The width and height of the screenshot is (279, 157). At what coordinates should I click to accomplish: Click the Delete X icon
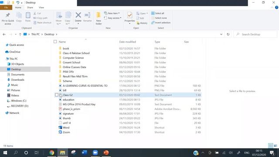tap(78, 15)
